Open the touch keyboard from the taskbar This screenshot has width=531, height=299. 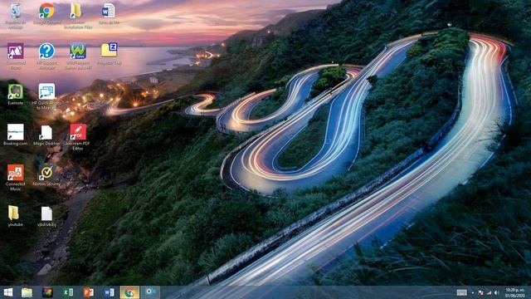click(x=461, y=292)
